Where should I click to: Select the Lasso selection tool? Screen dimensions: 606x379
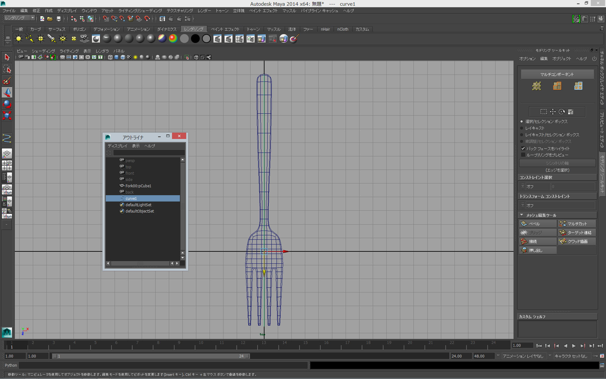[x=7, y=69]
